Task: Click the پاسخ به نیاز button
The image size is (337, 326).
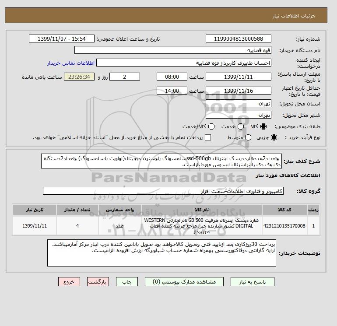Action: [x=253, y=282]
